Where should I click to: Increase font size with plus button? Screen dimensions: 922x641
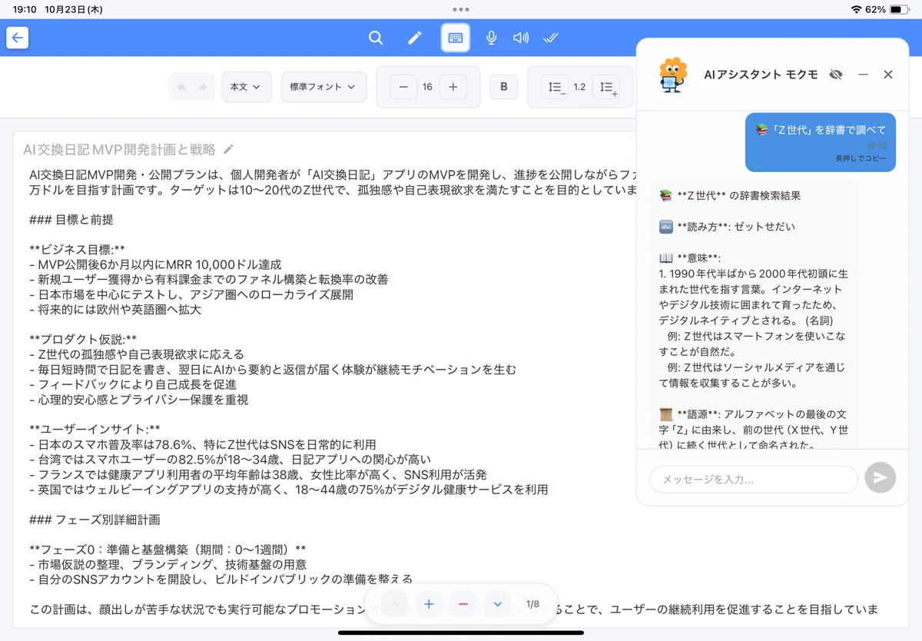(453, 87)
